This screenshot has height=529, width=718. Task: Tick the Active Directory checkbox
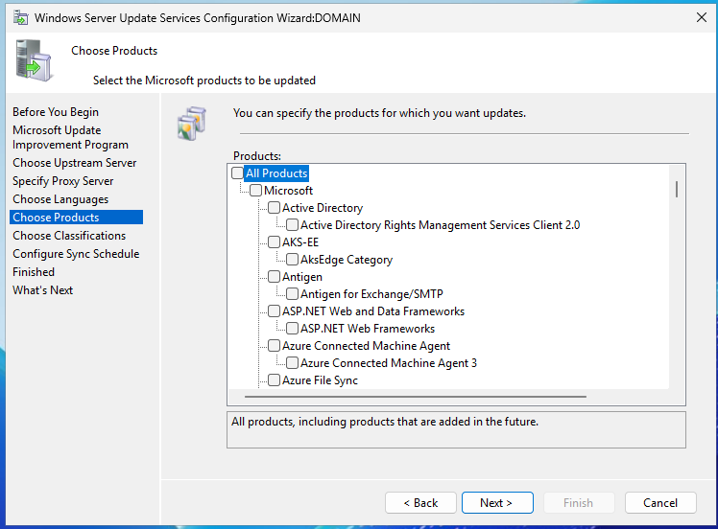[x=275, y=208]
